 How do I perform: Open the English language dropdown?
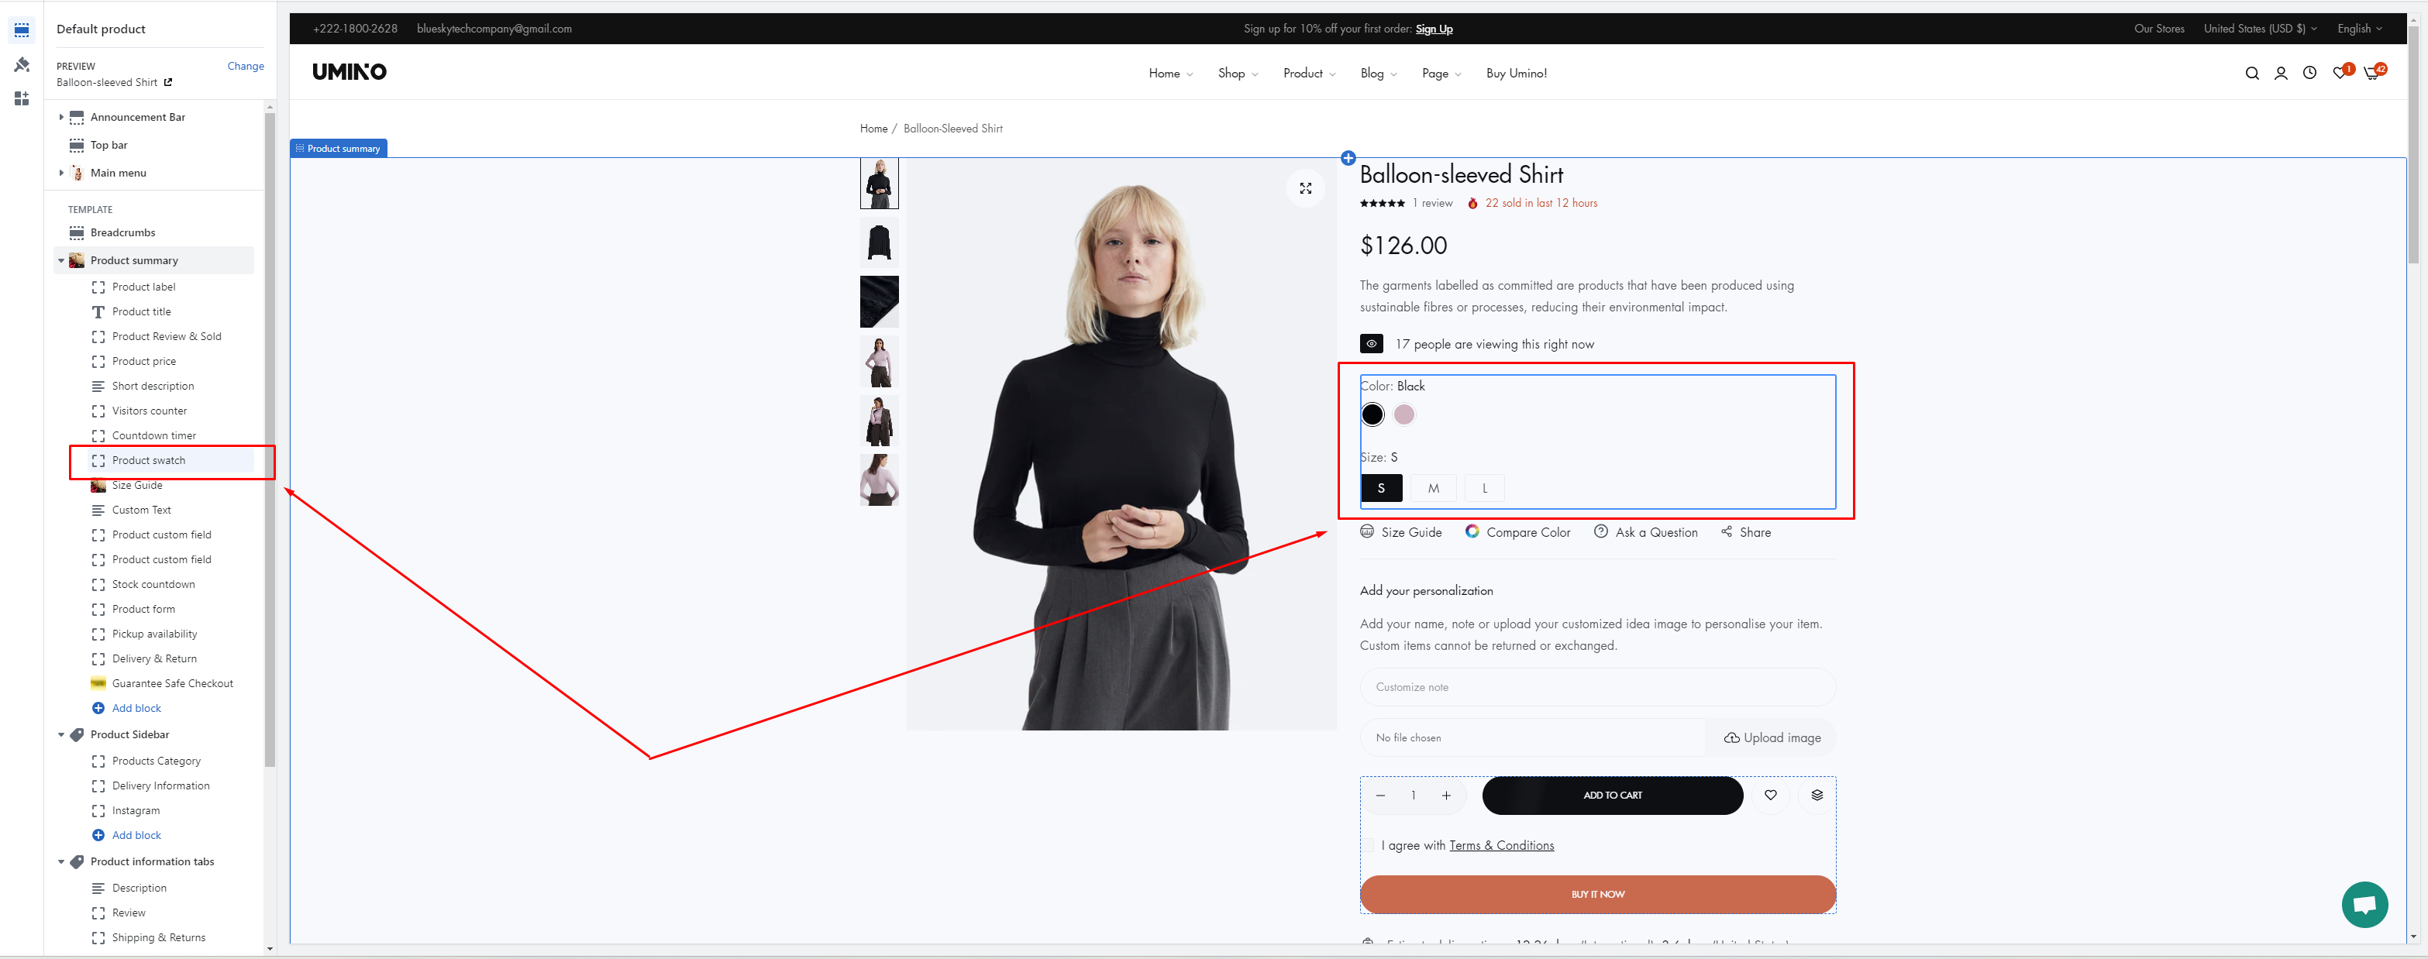pyautogui.click(x=2358, y=29)
